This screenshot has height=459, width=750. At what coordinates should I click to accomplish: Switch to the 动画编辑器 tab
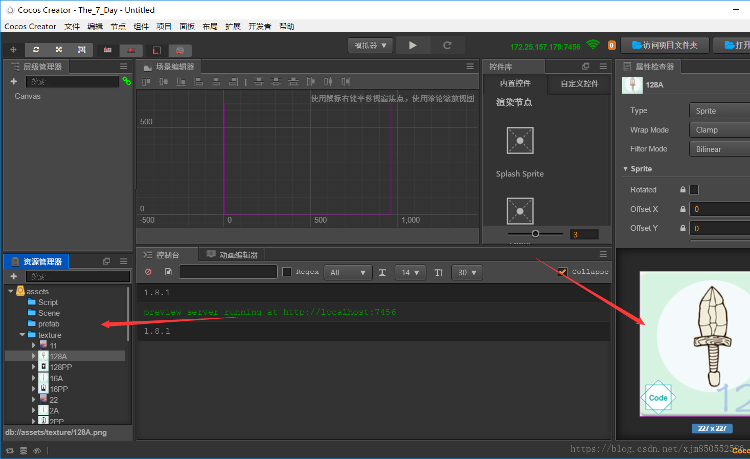click(x=233, y=254)
